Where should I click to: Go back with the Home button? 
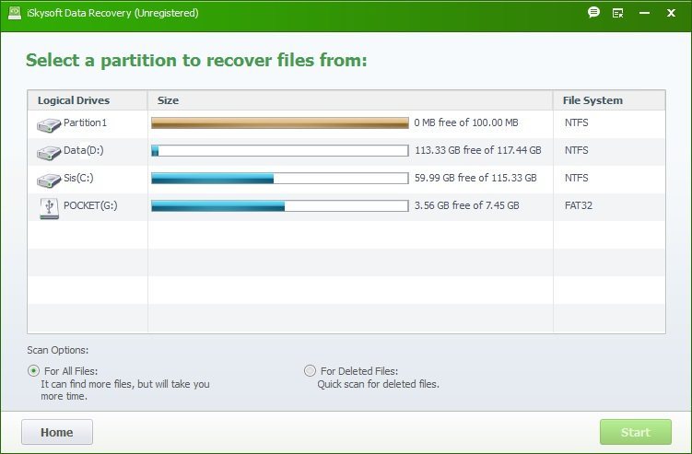coord(57,432)
